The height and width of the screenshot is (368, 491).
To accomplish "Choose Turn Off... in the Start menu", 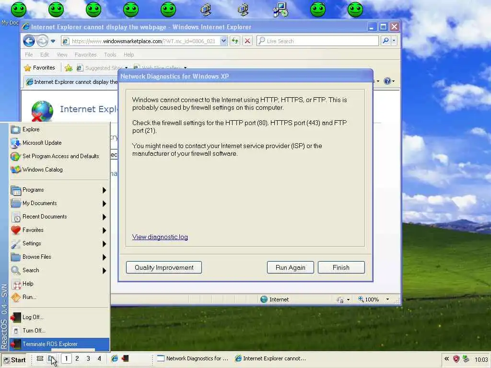I will point(59,331).
